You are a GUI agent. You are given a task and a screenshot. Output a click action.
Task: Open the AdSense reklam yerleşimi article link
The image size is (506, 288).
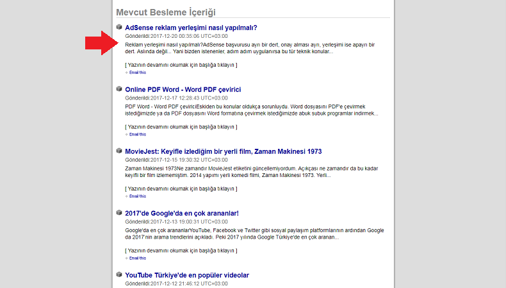[191, 28]
